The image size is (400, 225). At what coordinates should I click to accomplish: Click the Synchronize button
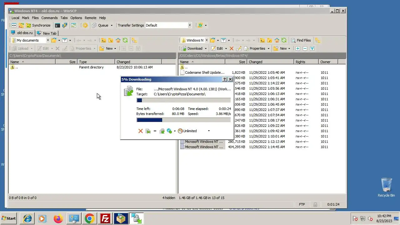[38, 25]
